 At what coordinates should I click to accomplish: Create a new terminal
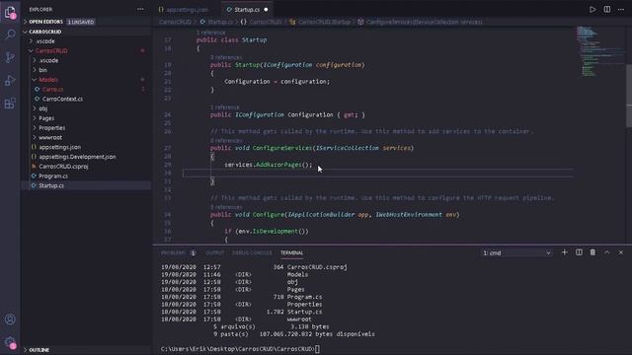[x=564, y=252]
